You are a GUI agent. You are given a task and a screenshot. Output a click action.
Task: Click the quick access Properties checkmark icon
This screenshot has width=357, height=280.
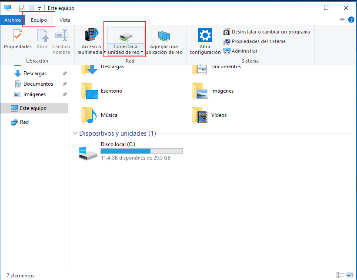[x=22, y=8]
